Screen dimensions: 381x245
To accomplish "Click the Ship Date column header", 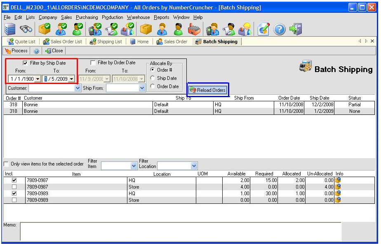I will tap(319, 98).
